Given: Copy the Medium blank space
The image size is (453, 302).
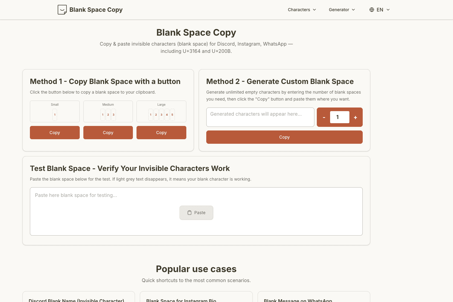Looking at the screenshot, I should click(x=108, y=133).
